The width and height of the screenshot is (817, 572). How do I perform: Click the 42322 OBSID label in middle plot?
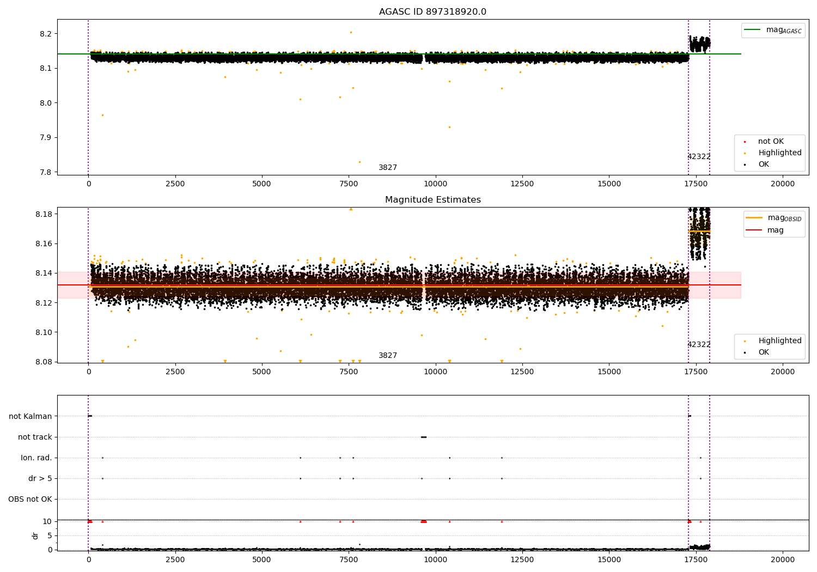pos(699,345)
